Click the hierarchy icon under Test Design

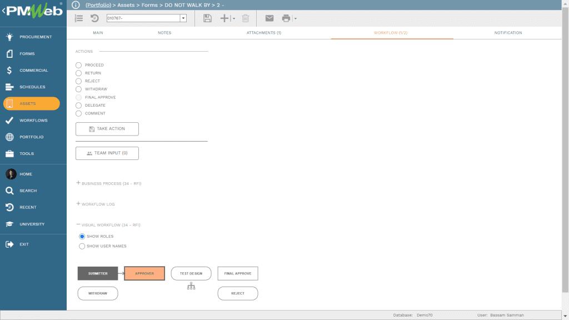tap(191, 286)
